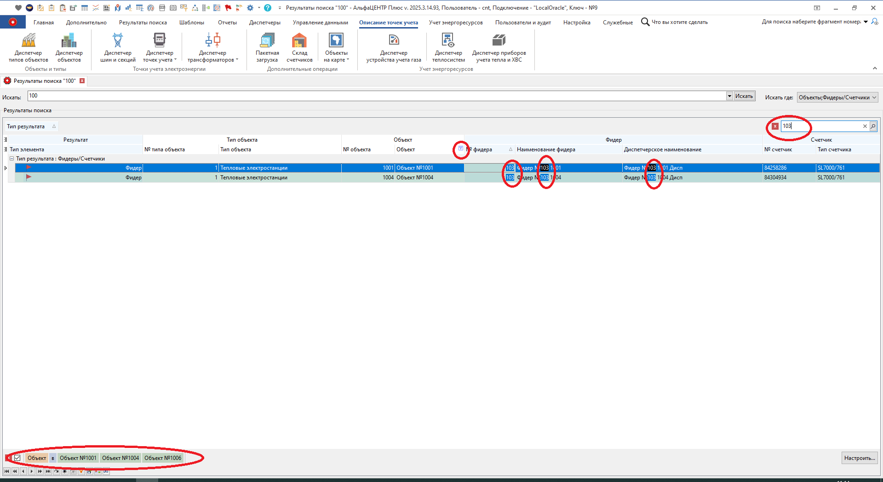This screenshot has width=883, height=482.
Task: Open Диспетчер типов объектов
Action: tap(29, 48)
